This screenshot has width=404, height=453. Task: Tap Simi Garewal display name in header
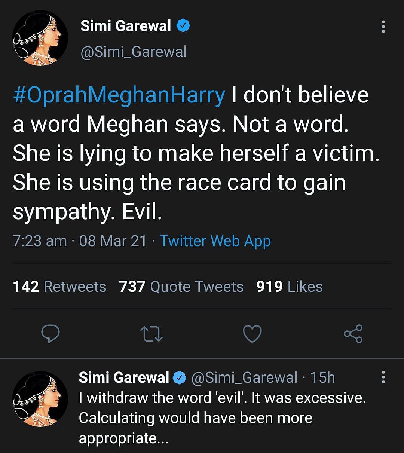coord(126,26)
